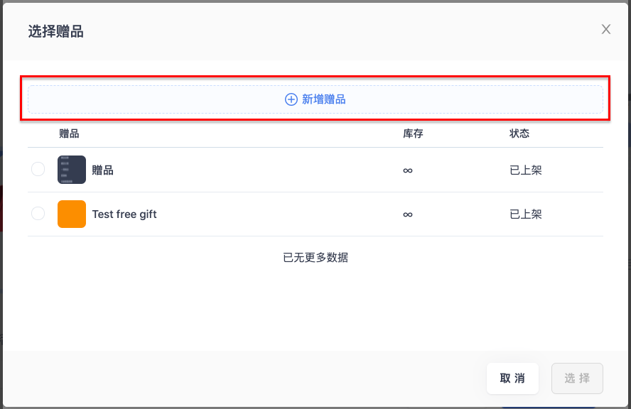The height and width of the screenshot is (409, 631).
Task: Click the 赠品 column header
Action: (69, 133)
